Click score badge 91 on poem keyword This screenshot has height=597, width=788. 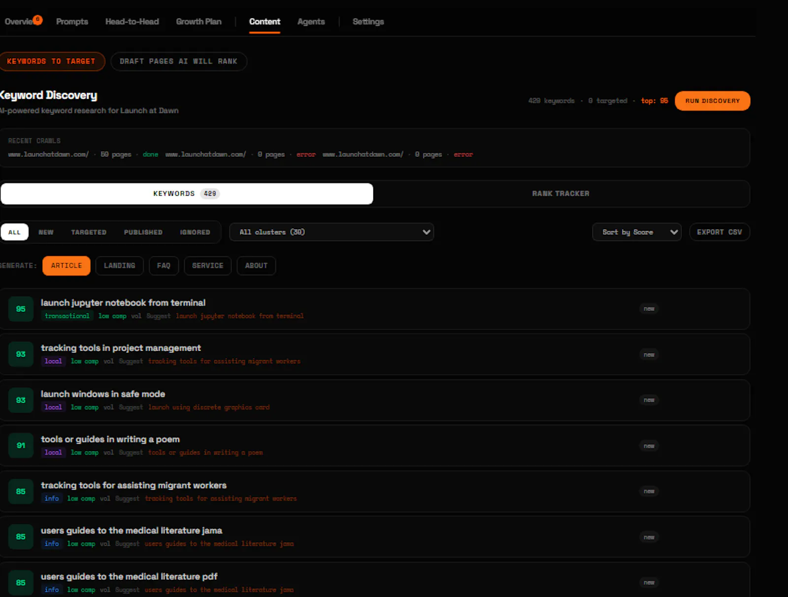pos(21,446)
